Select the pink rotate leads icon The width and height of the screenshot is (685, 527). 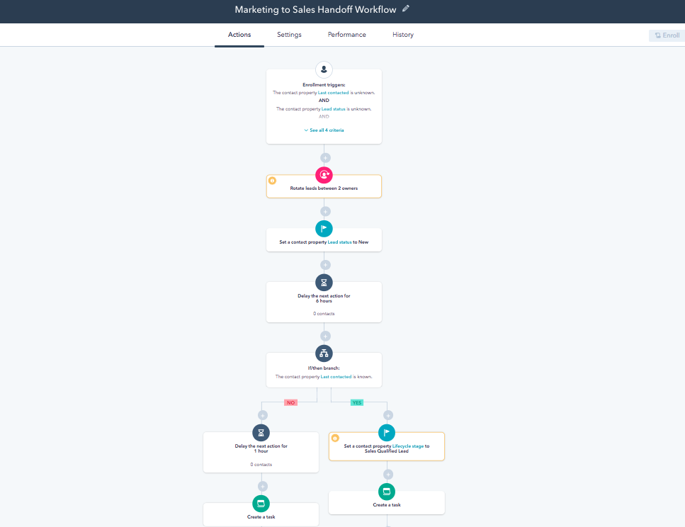click(324, 175)
